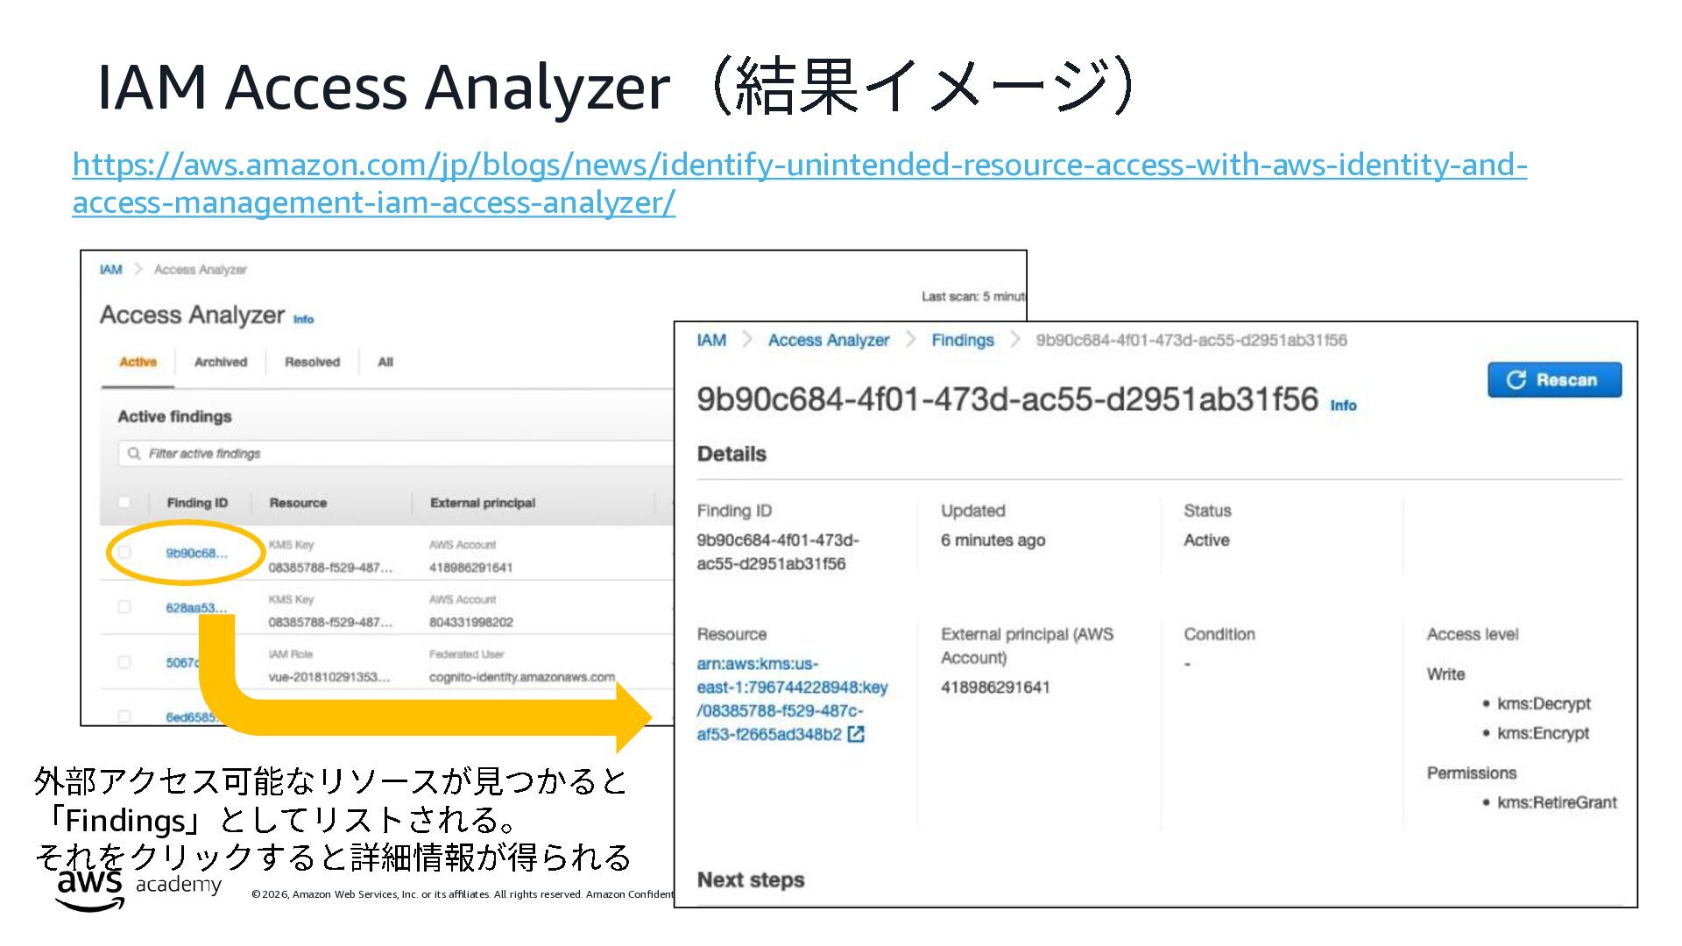Click the Last scan timestamp text
Screen dimensions: 1682x946
click(x=972, y=297)
